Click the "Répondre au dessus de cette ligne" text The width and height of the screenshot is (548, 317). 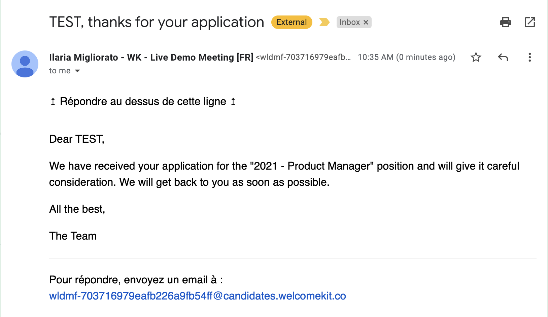(143, 101)
